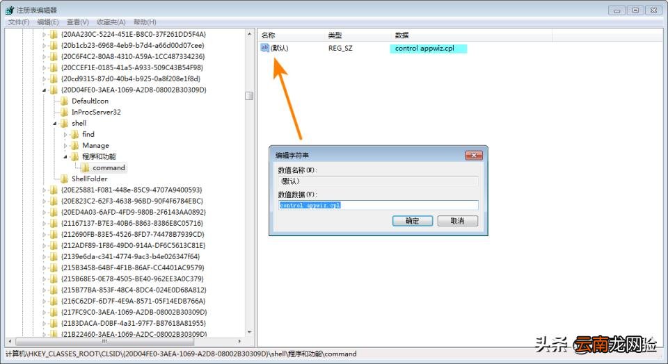Expand the {2183DACA-D0BF-4a31-97F7-B87618A81955} key
The width and height of the screenshot is (668, 364).
[x=44, y=323]
